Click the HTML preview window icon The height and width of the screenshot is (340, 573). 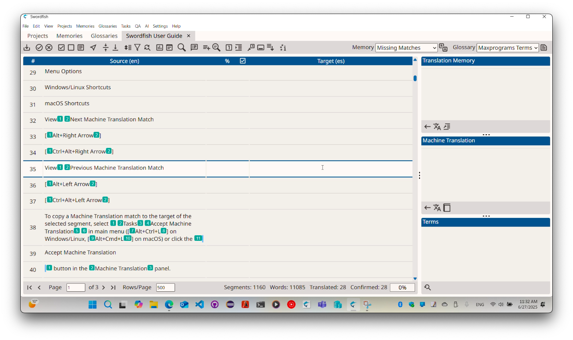169,48
